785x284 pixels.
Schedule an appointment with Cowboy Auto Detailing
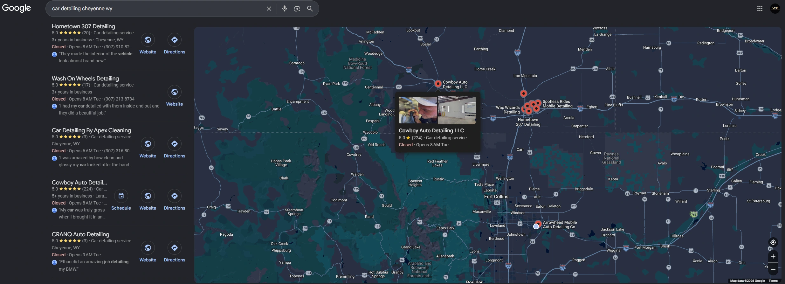pos(121,200)
